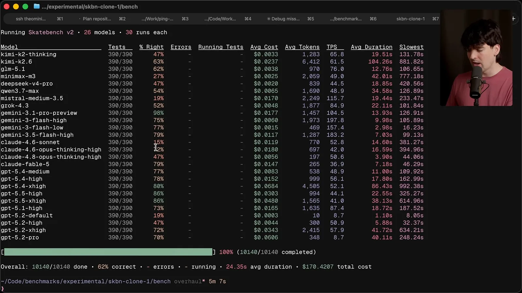Minimize the terminal with the yellow button
Viewport: 522px width, 293px height.
tap(16, 7)
